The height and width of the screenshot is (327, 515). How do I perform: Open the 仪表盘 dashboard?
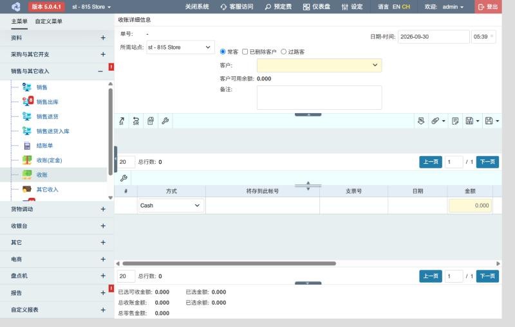click(x=317, y=6)
